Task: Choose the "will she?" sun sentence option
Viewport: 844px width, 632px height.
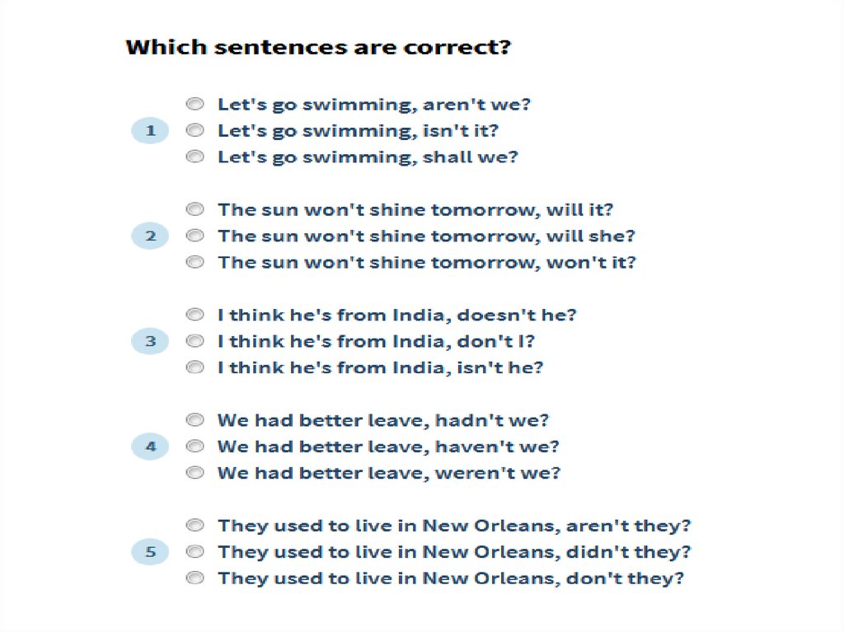Action: (x=195, y=236)
